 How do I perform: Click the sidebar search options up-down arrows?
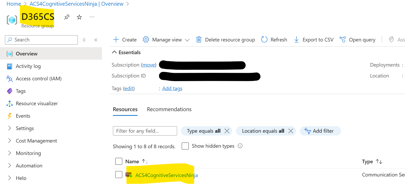(x=84, y=40)
